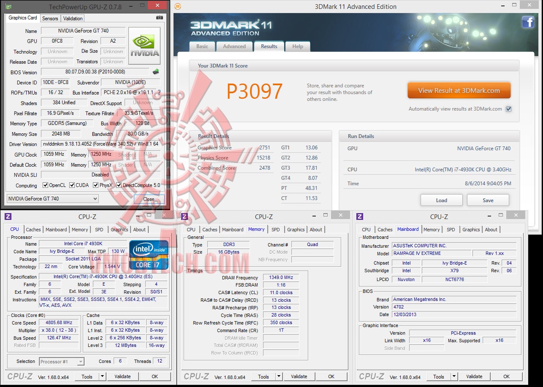
Task: Expand Tools arrow in CPU-Z memory timings window
Action: (279, 376)
